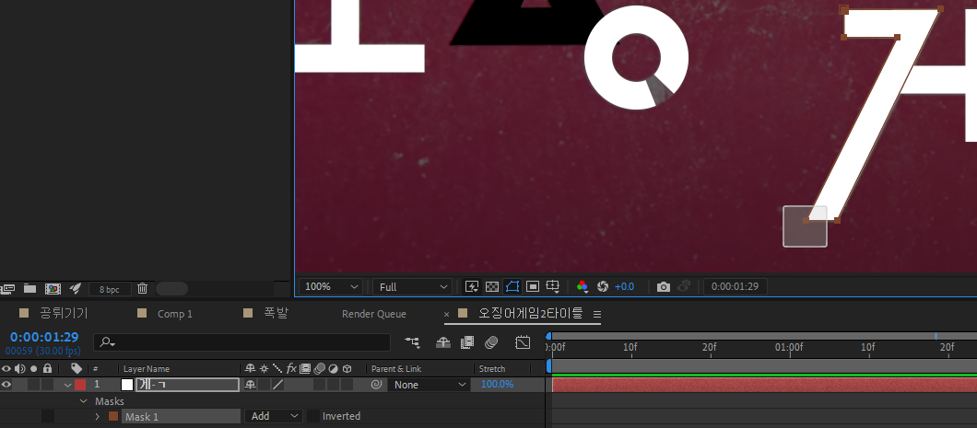The width and height of the screenshot is (977, 428).
Task: Click the Solo column header
Action: [x=34, y=369]
